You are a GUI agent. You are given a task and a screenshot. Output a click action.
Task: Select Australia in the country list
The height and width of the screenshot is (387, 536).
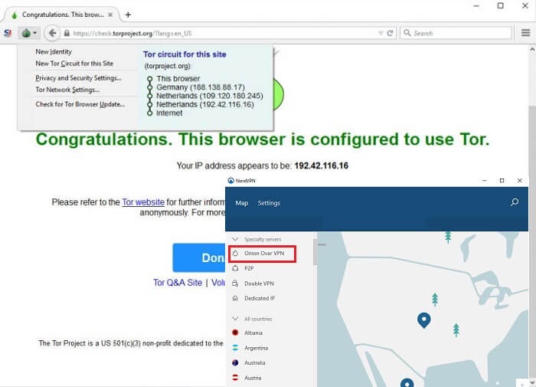255,362
